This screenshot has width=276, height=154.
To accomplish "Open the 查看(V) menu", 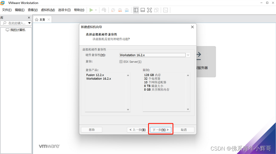I will pos(33,10).
